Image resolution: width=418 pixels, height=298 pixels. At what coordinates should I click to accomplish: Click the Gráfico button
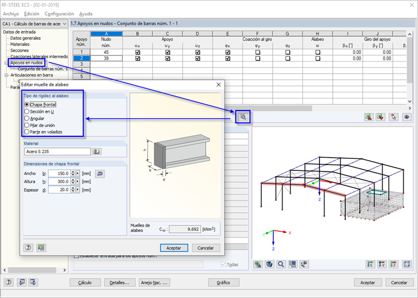click(x=223, y=283)
